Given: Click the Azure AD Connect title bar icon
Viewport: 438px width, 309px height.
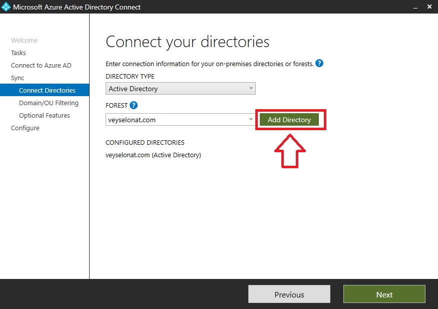Looking at the screenshot, I should pyautogui.click(x=6, y=7).
